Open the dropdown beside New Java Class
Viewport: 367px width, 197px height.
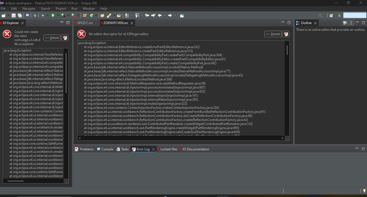tap(96, 15)
